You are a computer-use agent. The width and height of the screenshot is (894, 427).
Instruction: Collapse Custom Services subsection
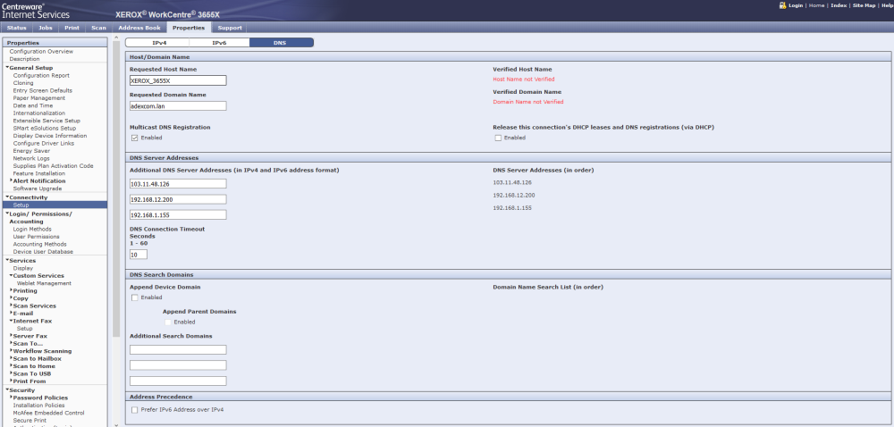pyautogui.click(x=12, y=275)
